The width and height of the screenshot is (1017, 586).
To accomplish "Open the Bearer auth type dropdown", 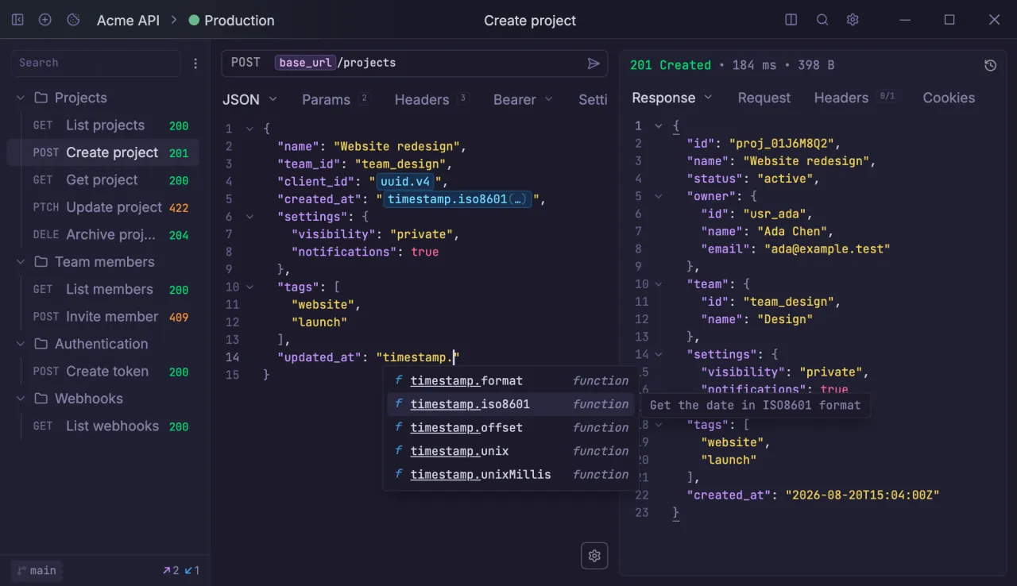I will click(522, 99).
